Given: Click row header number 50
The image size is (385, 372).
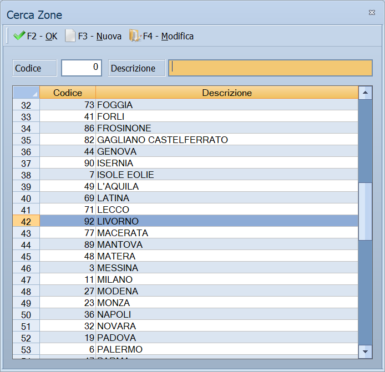Looking at the screenshot, I should [x=26, y=314].
